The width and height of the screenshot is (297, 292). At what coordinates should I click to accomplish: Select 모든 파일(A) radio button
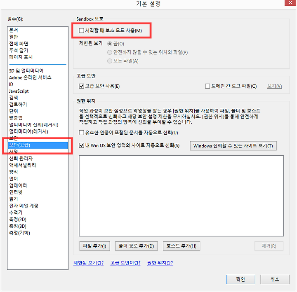coord(110,61)
